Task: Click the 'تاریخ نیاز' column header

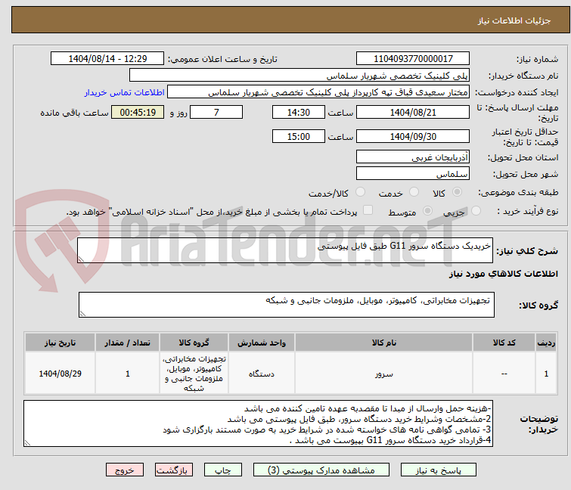Action: coord(60,343)
